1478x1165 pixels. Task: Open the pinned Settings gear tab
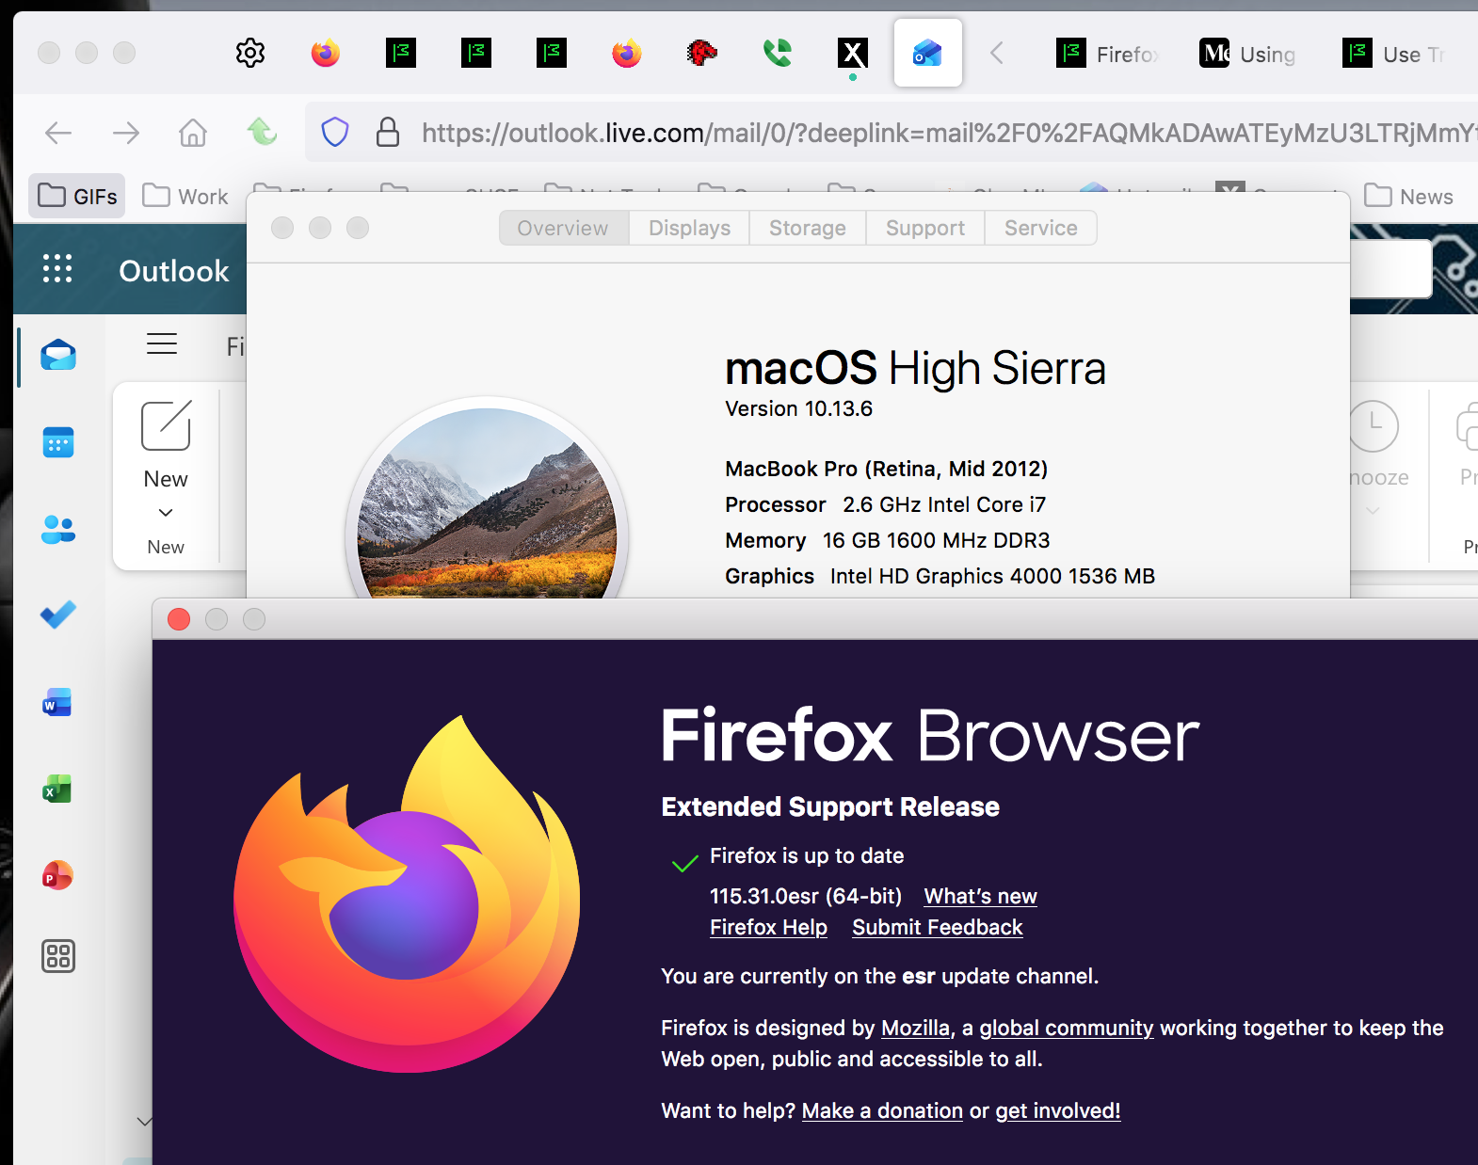click(250, 53)
